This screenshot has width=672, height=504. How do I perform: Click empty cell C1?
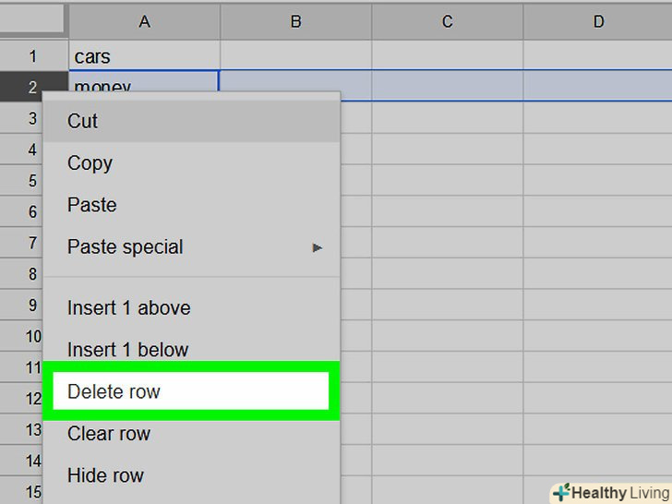447,56
